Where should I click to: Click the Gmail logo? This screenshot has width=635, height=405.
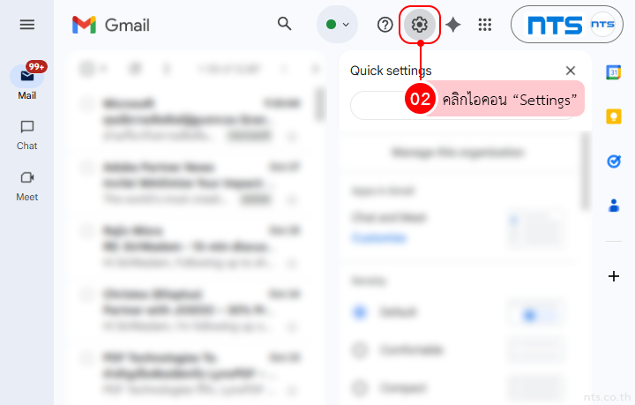tap(110, 25)
